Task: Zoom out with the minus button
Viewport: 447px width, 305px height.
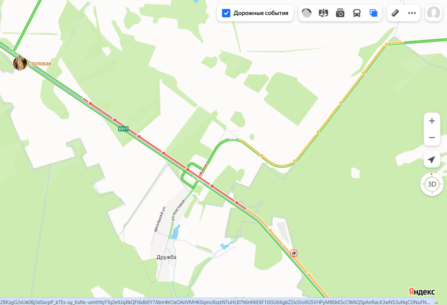Action: click(x=432, y=137)
